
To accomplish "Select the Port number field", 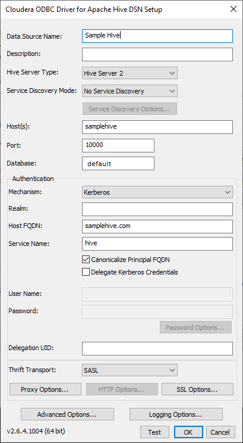I will coord(118,145).
